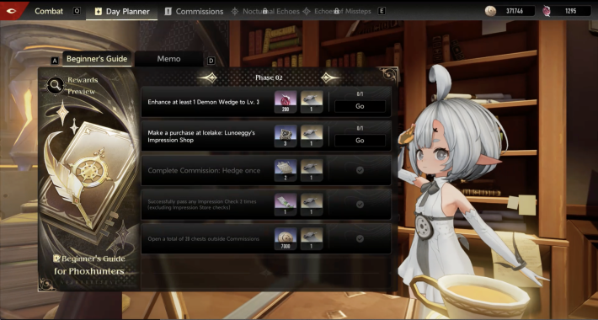598x320 pixels.
Task: Go to Lunoeggy's Impression Shop purchase task
Action: pyautogui.click(x=360, y=141)
